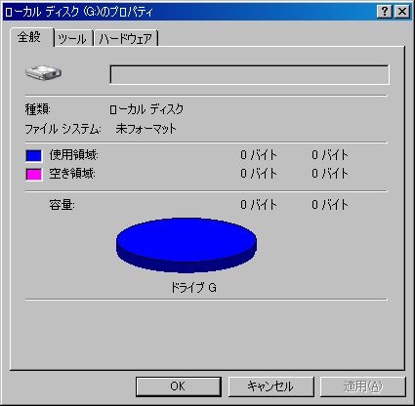Click the 容量 capacity label
This screenshot has height=406, width=415.
pos(62,205)
